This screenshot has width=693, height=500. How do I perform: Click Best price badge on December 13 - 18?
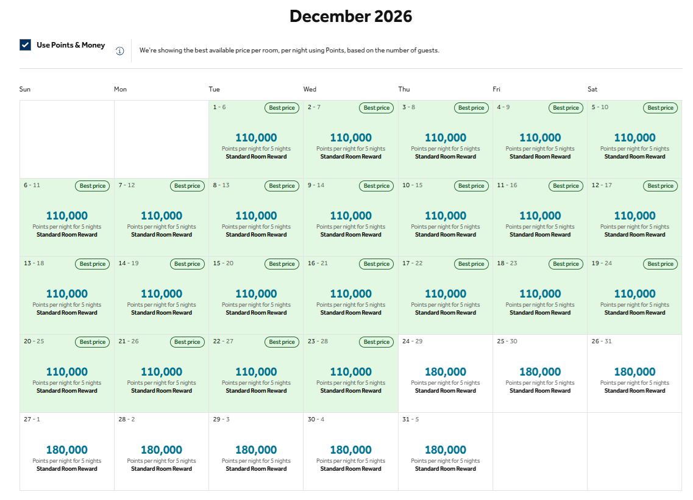click(x=93, y=264)
